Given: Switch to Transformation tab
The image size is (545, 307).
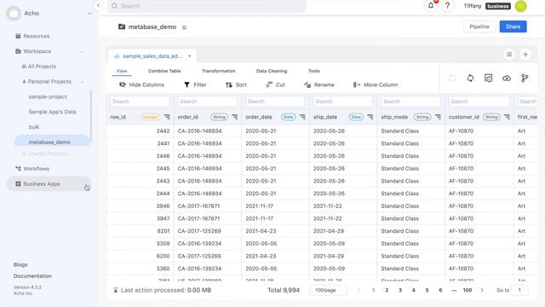Looking at the screenshot, I should tap(219, 71).
